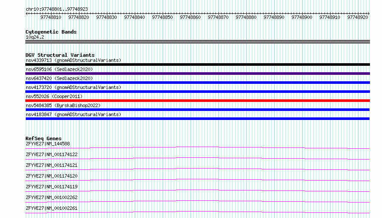
Task: Click the blue nsv4183847 variant bar
Action: click(197, 119)
